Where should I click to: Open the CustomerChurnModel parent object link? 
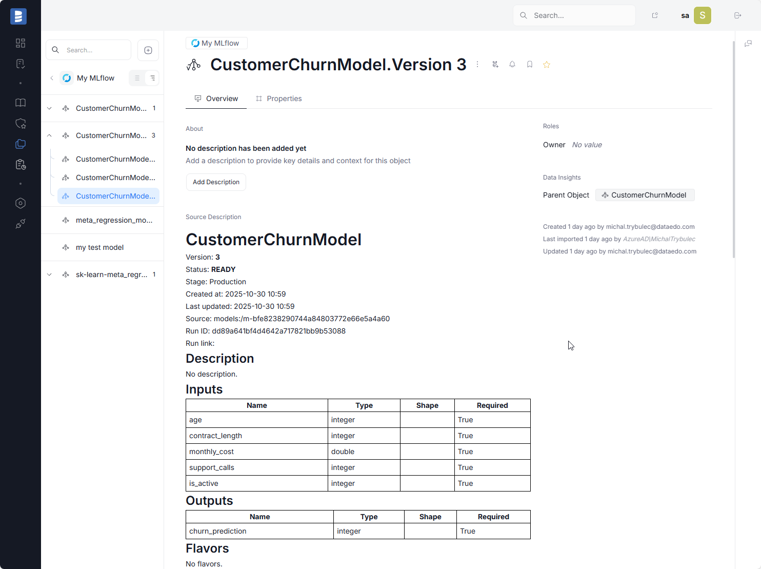pos(645,195)
